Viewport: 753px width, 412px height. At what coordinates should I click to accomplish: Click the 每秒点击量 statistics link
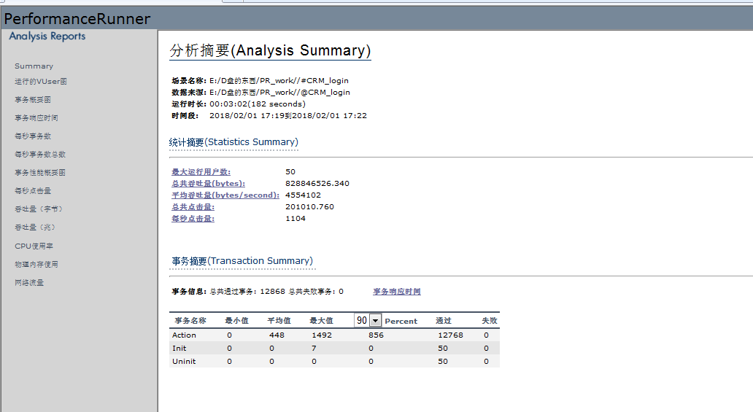click(193, 219)
